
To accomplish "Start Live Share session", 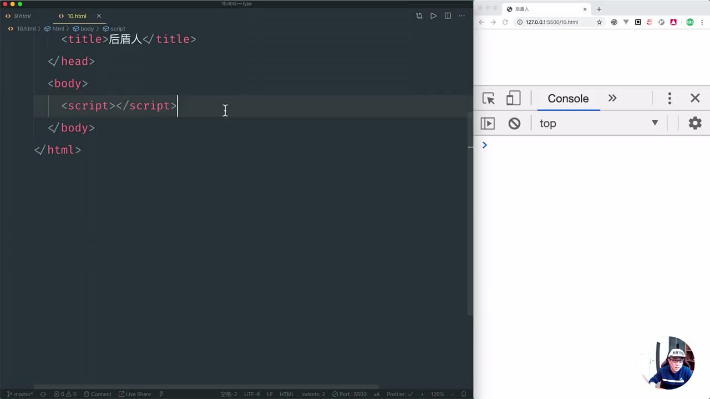I will coord(134,394).
